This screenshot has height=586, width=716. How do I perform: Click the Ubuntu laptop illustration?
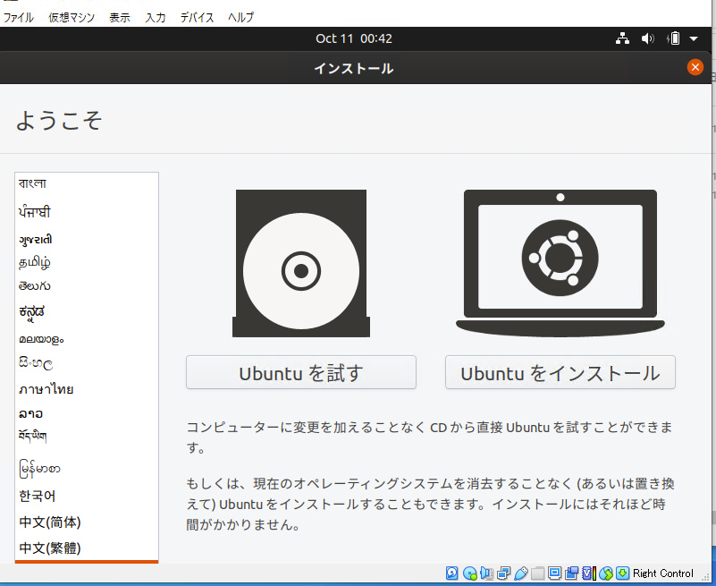coord(560,263)
